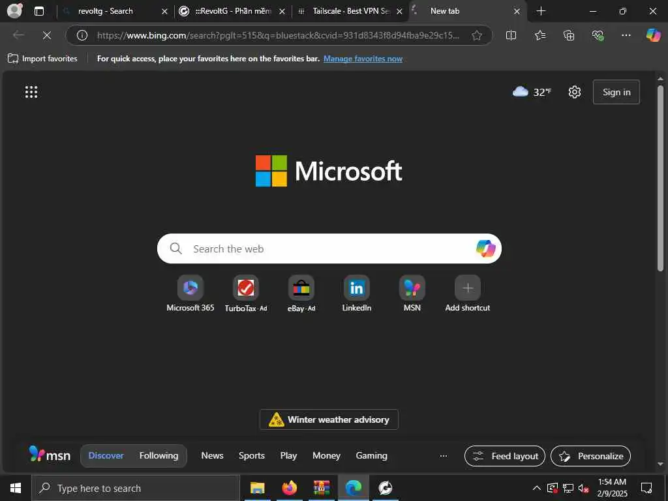Open eBay ad shortcut
The width and height of the screenshot is (668, 501).
pyautogui.click(x=301, y=294)
